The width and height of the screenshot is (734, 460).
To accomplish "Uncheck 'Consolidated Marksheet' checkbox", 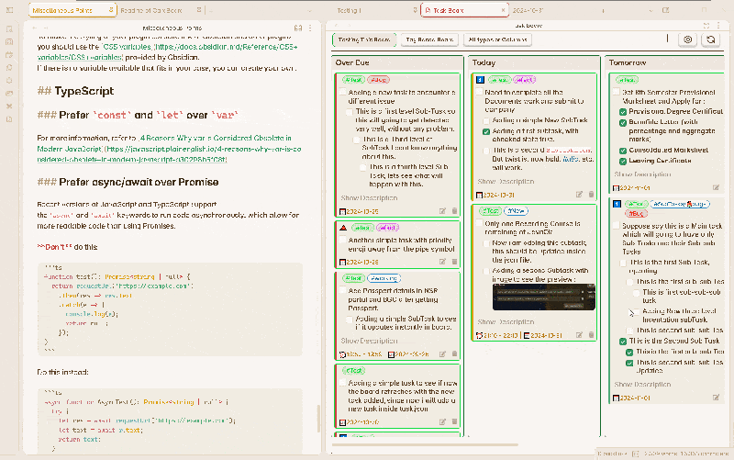I will click(623, 151).
